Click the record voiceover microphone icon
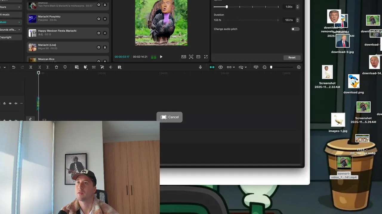This screenshot has width=382, height=214. (x=201, y=67)
